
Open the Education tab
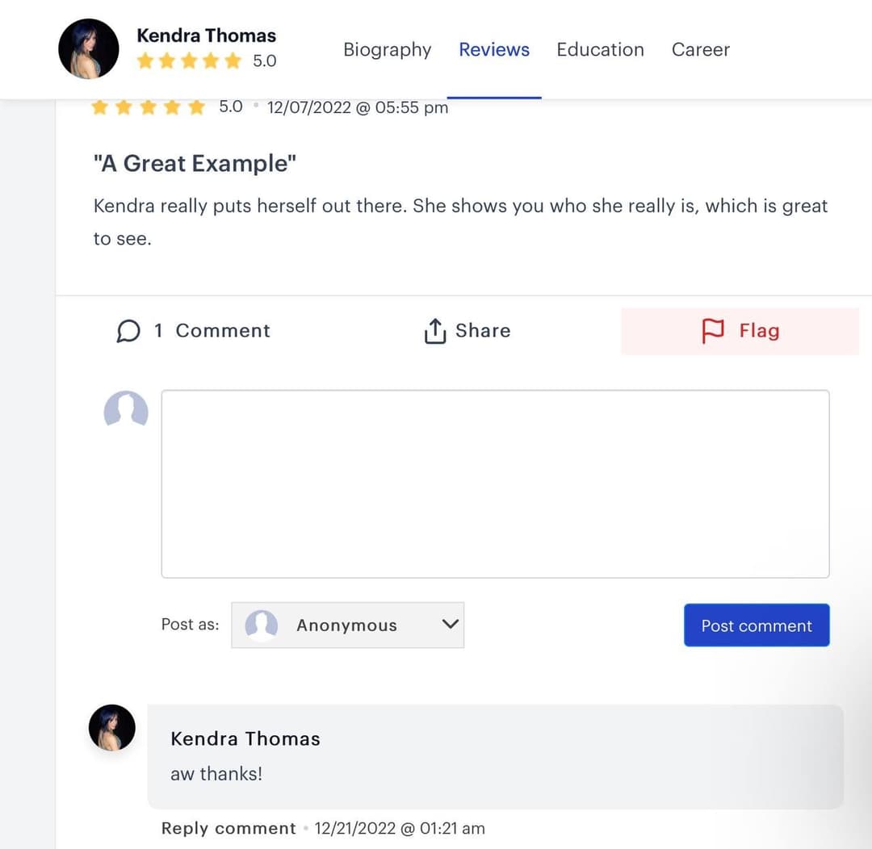coord(600,49)
